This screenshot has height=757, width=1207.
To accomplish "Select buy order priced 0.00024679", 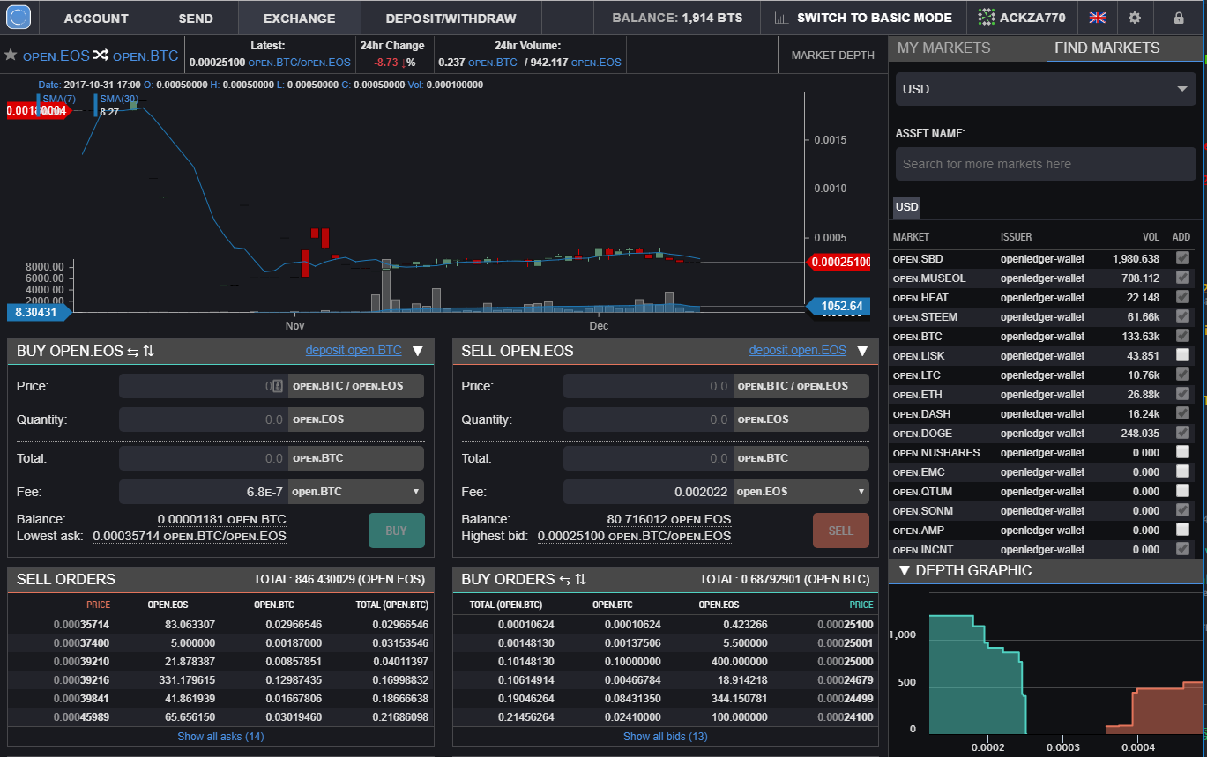I will click(x=666, y=679).
